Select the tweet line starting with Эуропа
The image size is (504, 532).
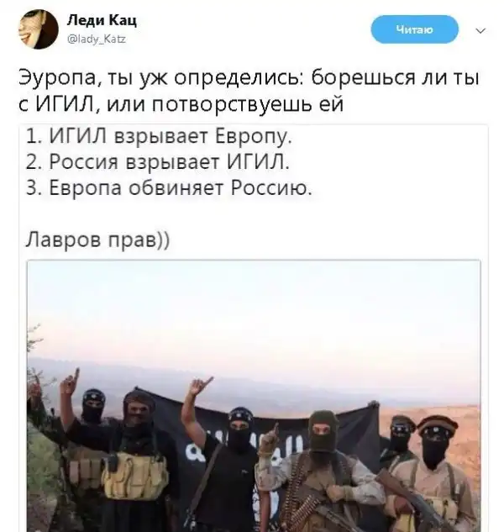point(249,78)
